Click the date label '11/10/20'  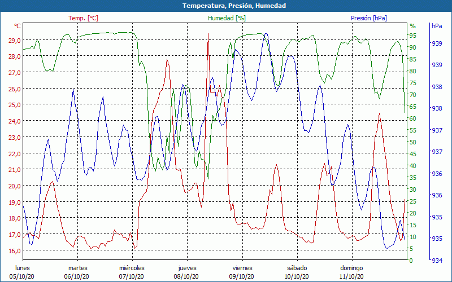click(x=351, y=276)
